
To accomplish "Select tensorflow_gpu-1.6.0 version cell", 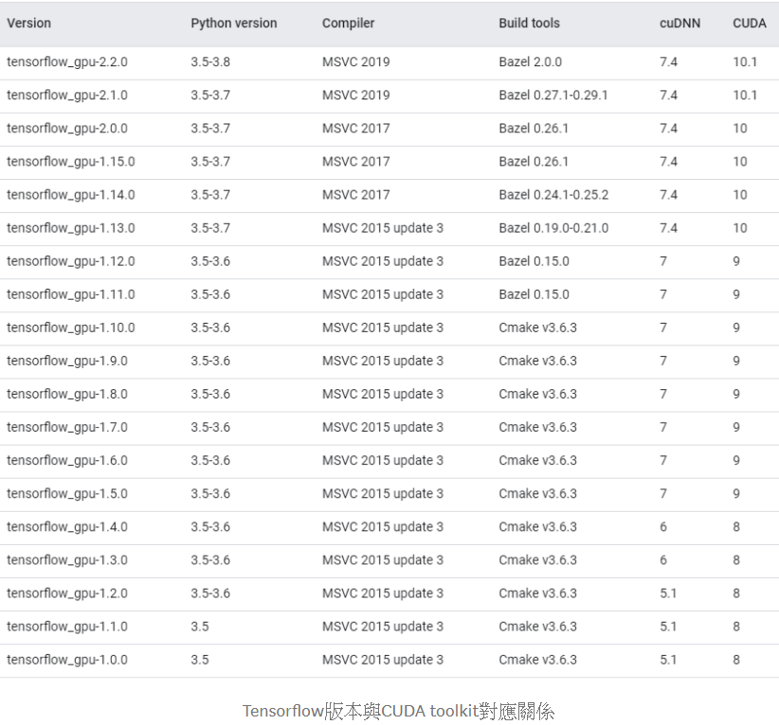I will 67,461.
